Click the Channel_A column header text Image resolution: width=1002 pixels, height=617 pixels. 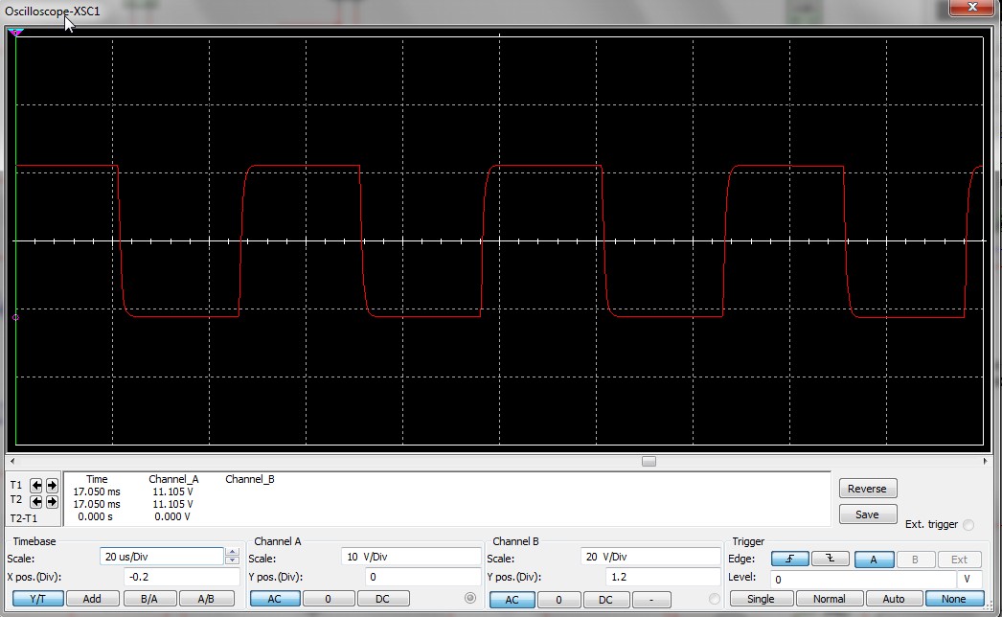coord(173,479)
